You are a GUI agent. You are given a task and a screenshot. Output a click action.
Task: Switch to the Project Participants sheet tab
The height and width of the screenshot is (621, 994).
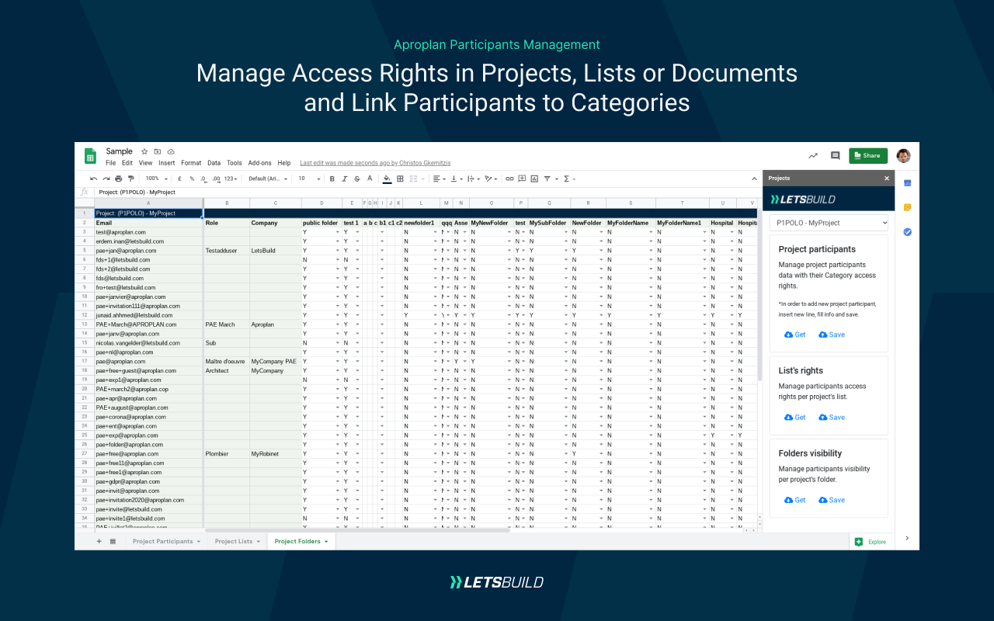click(166, 541)
